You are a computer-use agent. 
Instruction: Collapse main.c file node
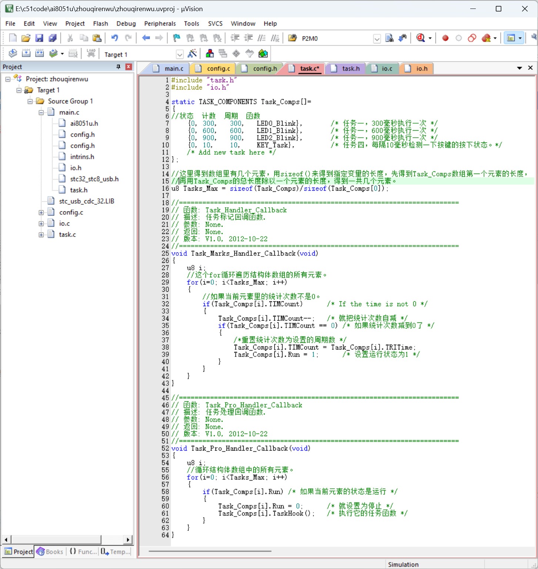pyautogui.click(x=41, y=113)
